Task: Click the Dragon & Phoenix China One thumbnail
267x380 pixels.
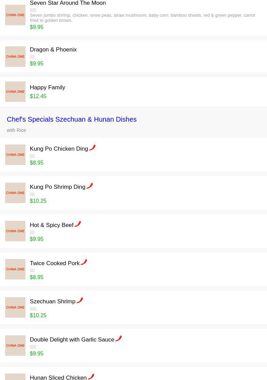Action: pyautogui.click(x=15, y=57)
